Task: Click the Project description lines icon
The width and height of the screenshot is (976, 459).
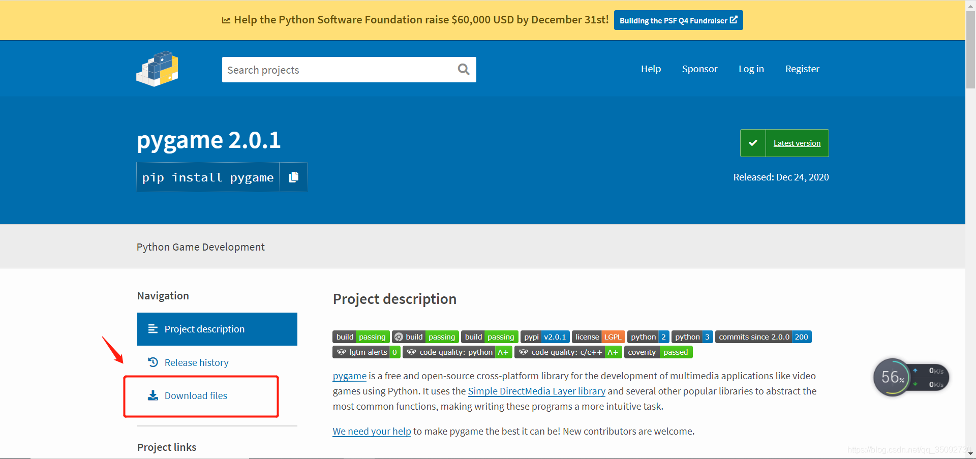Action: click(x=152, y=329)
